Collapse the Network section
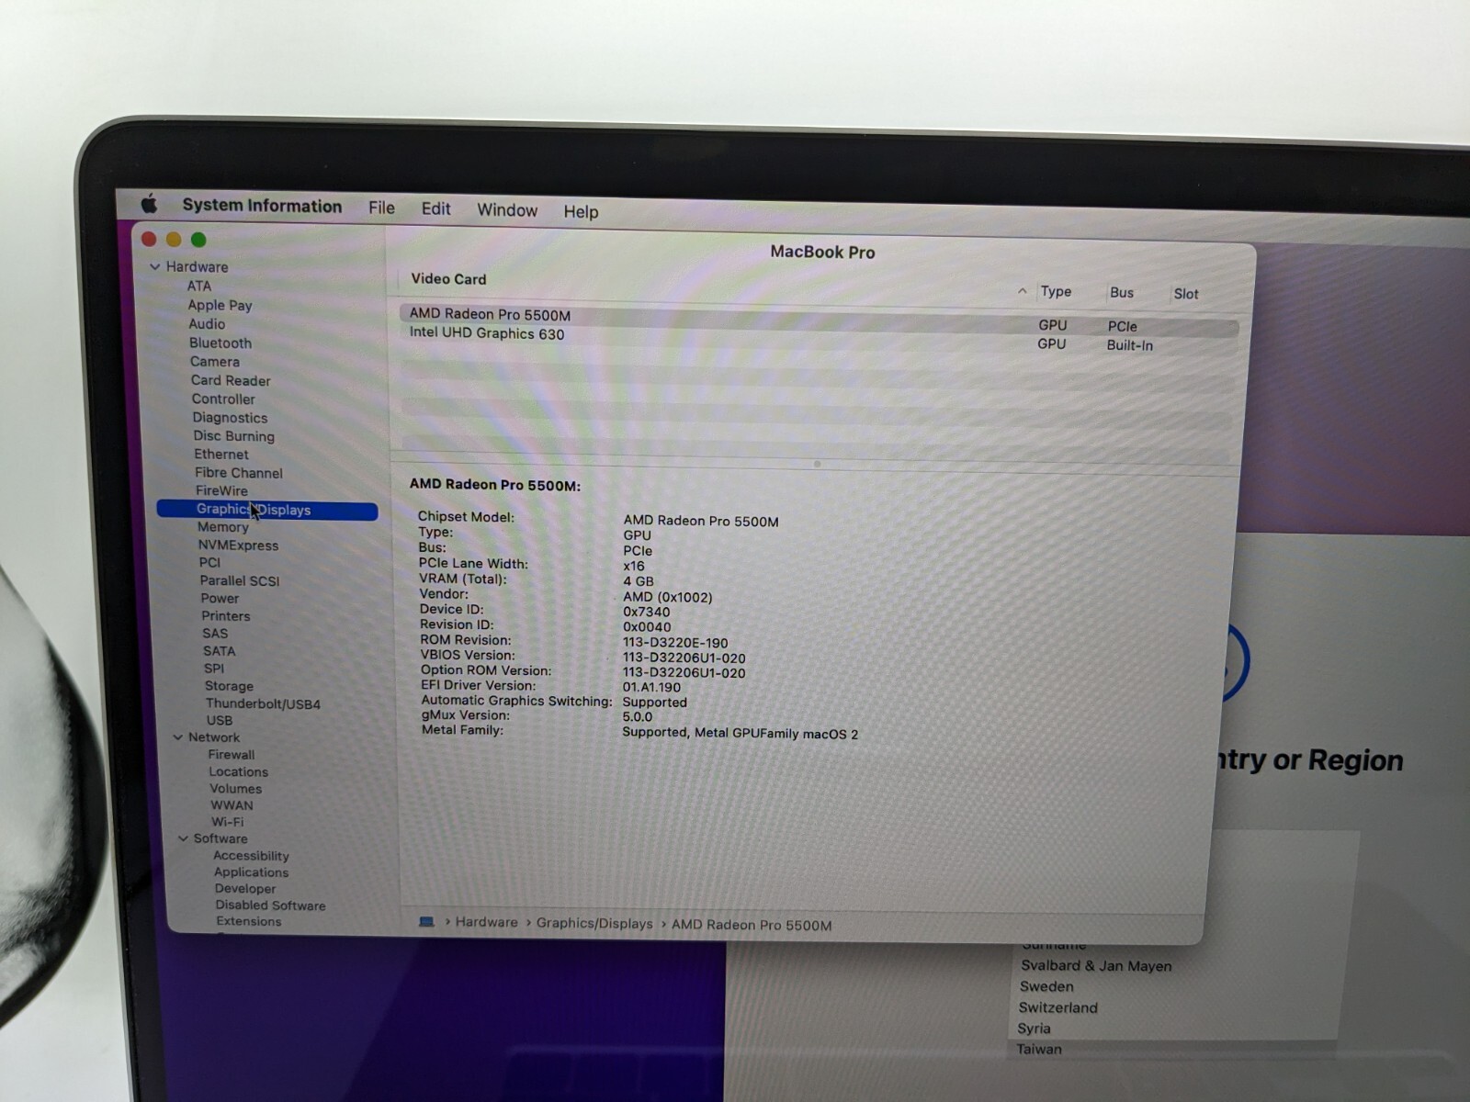Viewport: 1470px width, 1102px height. tap(177, 737)
